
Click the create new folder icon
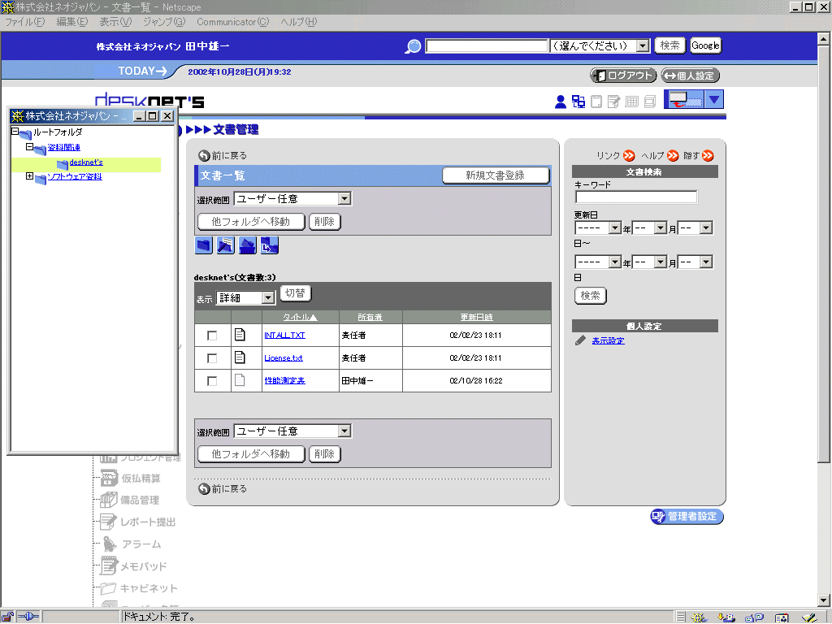tap(204, 245)
